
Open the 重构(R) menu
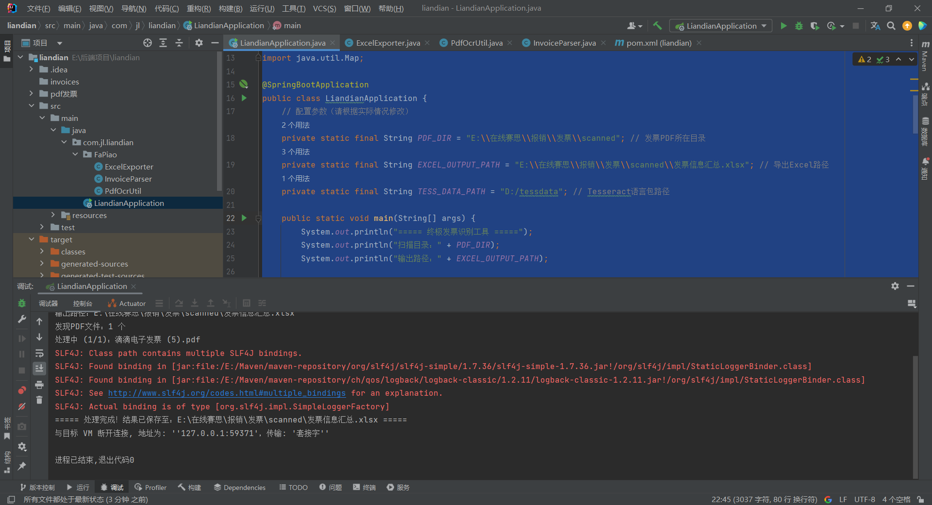199,8
